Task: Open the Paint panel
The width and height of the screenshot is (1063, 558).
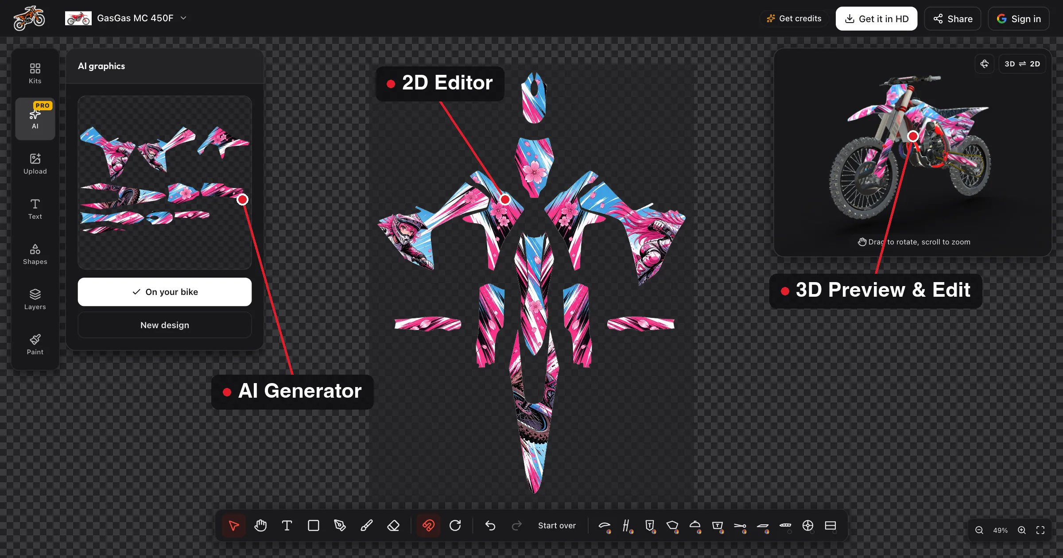Action: pyautogui.click(x=35, y=345)
